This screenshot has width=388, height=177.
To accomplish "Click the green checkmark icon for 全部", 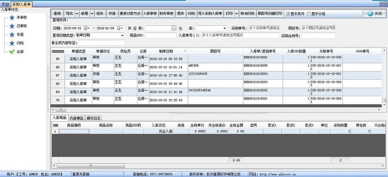I will coord(12,52).
